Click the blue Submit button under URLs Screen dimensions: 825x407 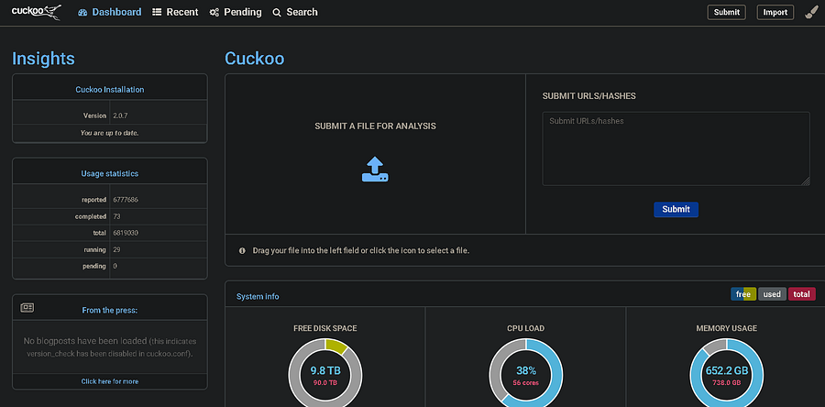point(676,209)
